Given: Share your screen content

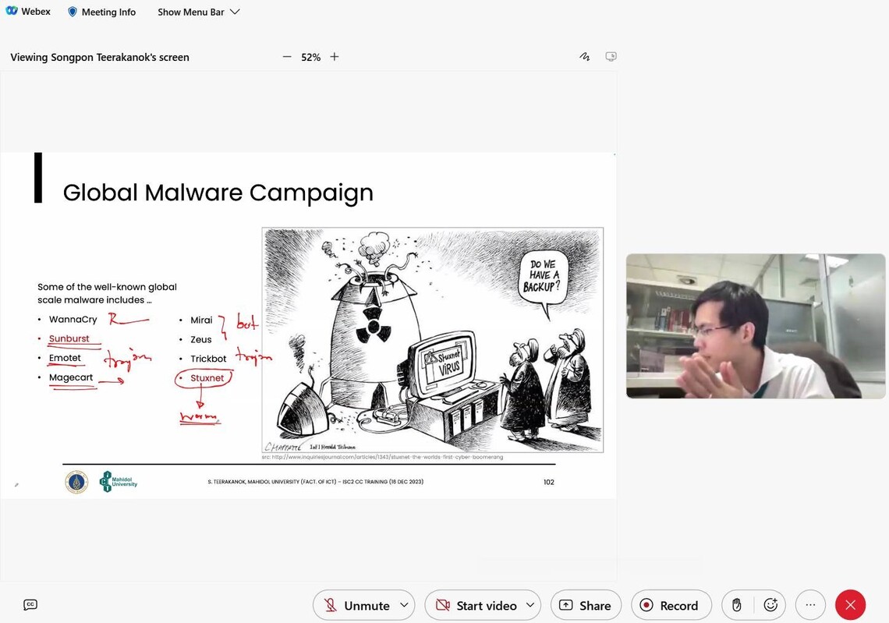Looking at the screenshot, I should [586, 605].
